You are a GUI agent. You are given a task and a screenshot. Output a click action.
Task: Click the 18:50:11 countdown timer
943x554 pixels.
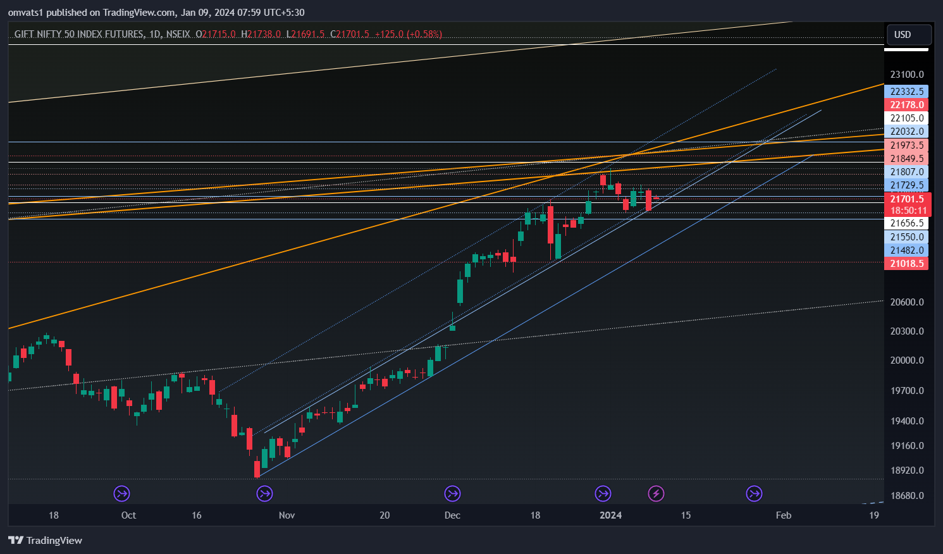pyautogui.click(x=908, y=211)
